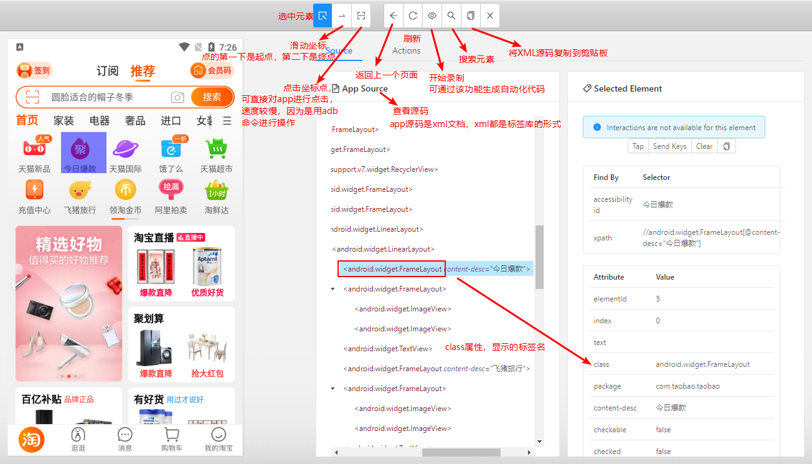Click the com.taobao.taobao package value

(x=687, y=386)
